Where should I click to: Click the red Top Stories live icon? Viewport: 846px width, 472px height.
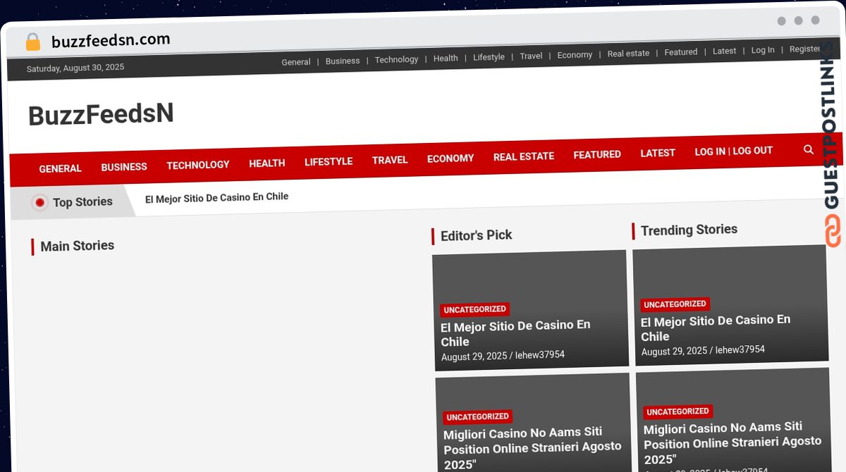[40, 202]
